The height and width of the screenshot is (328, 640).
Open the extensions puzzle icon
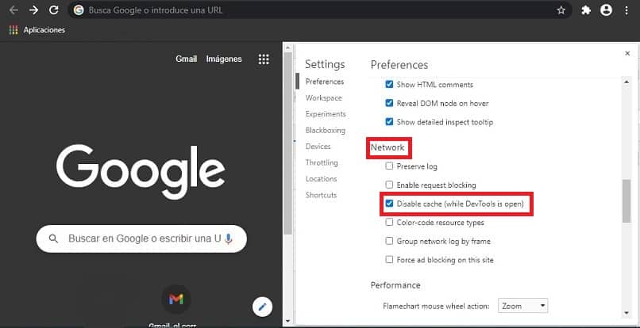[586, 10]
